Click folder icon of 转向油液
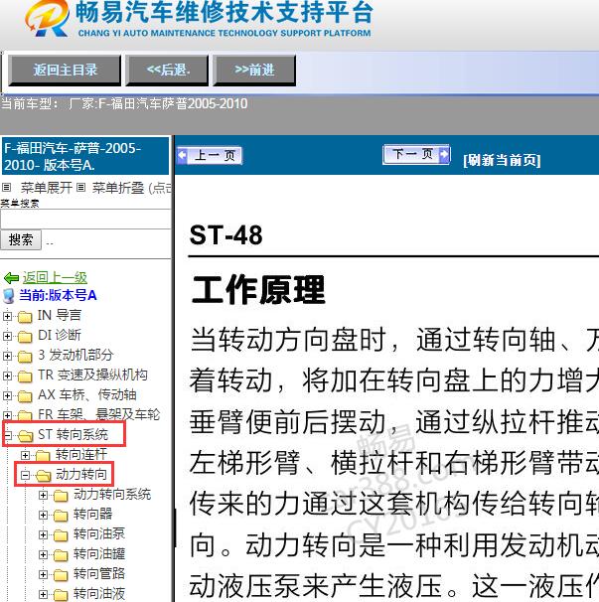599x602 pixels. [61, 595]
